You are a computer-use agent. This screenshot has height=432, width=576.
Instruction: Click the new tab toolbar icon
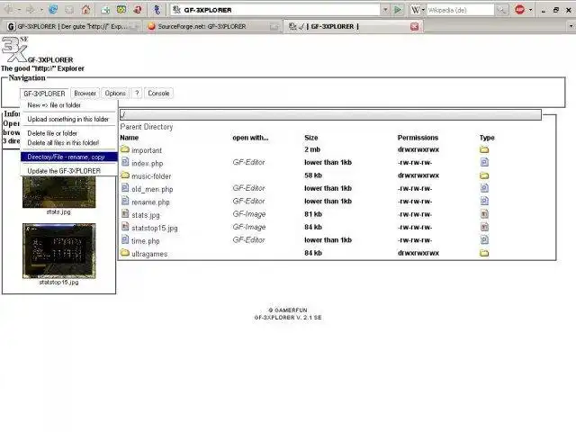[x=106, y=10]
